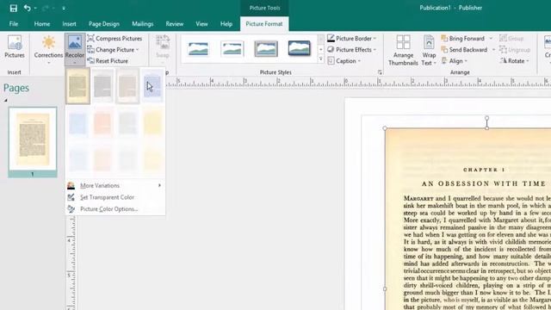
Task: Select page 1 thumbnail in Pages pane
Action: click(x=33, y=139)
